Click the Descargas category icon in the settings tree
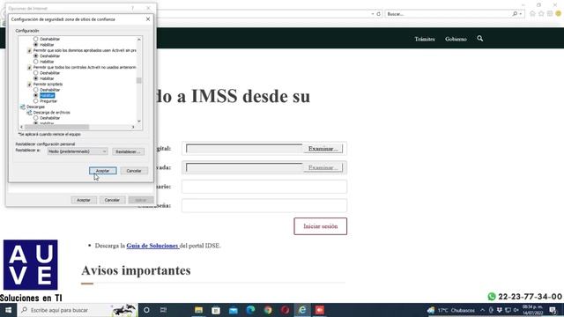Screen dimensions: 564x317 click(x=22, y=107)
